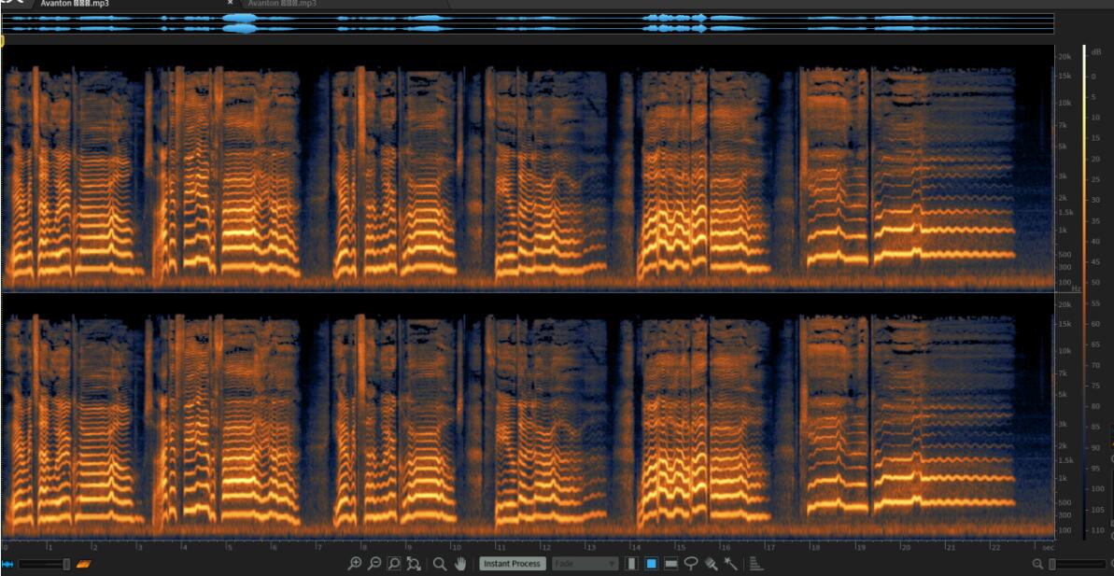This screenshot has width=1114, height=576.
Task: Reset zoom to show the entire file
Action: pyautogui.click(x=414, y=564)
